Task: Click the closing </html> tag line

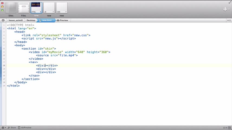Action: coord(13,86)
